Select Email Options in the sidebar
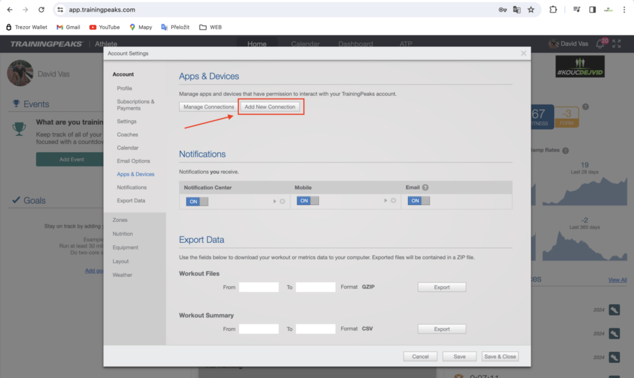Viewport: 634px width, 378px height. pos(133,161)
